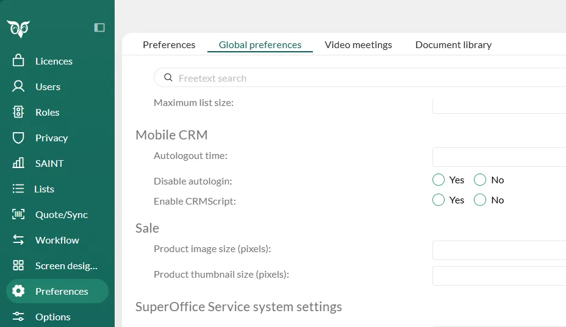
Task: Select Yes for Disable autologin
Action: pyautogui.click(x=439, y=180)
